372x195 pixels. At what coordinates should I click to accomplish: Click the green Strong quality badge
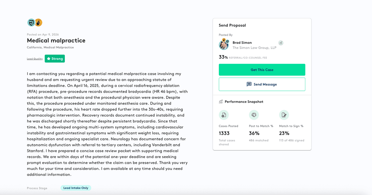[55, 59]
